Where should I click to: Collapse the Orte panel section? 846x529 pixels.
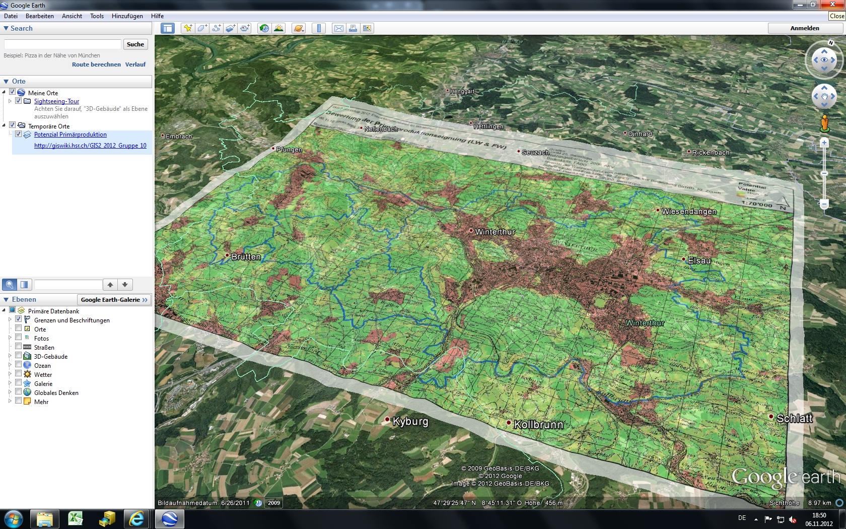tap(6, 81)
